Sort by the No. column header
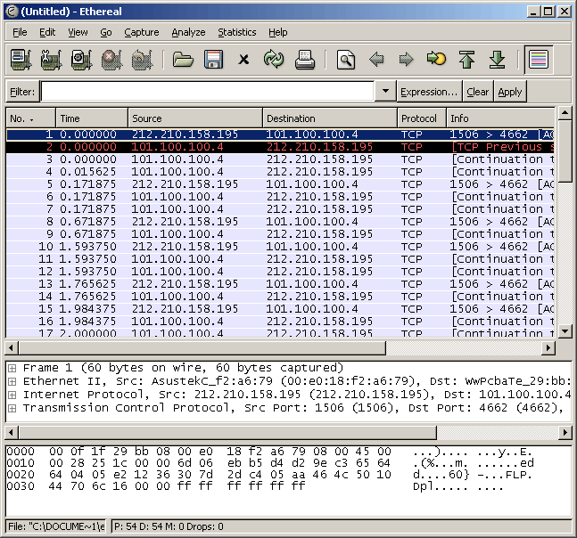 [x=30, y=118]
